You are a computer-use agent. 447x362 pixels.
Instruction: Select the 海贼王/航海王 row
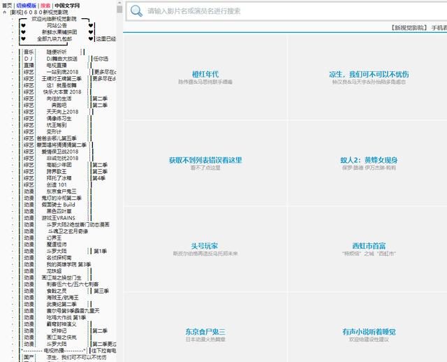point(62,298)
